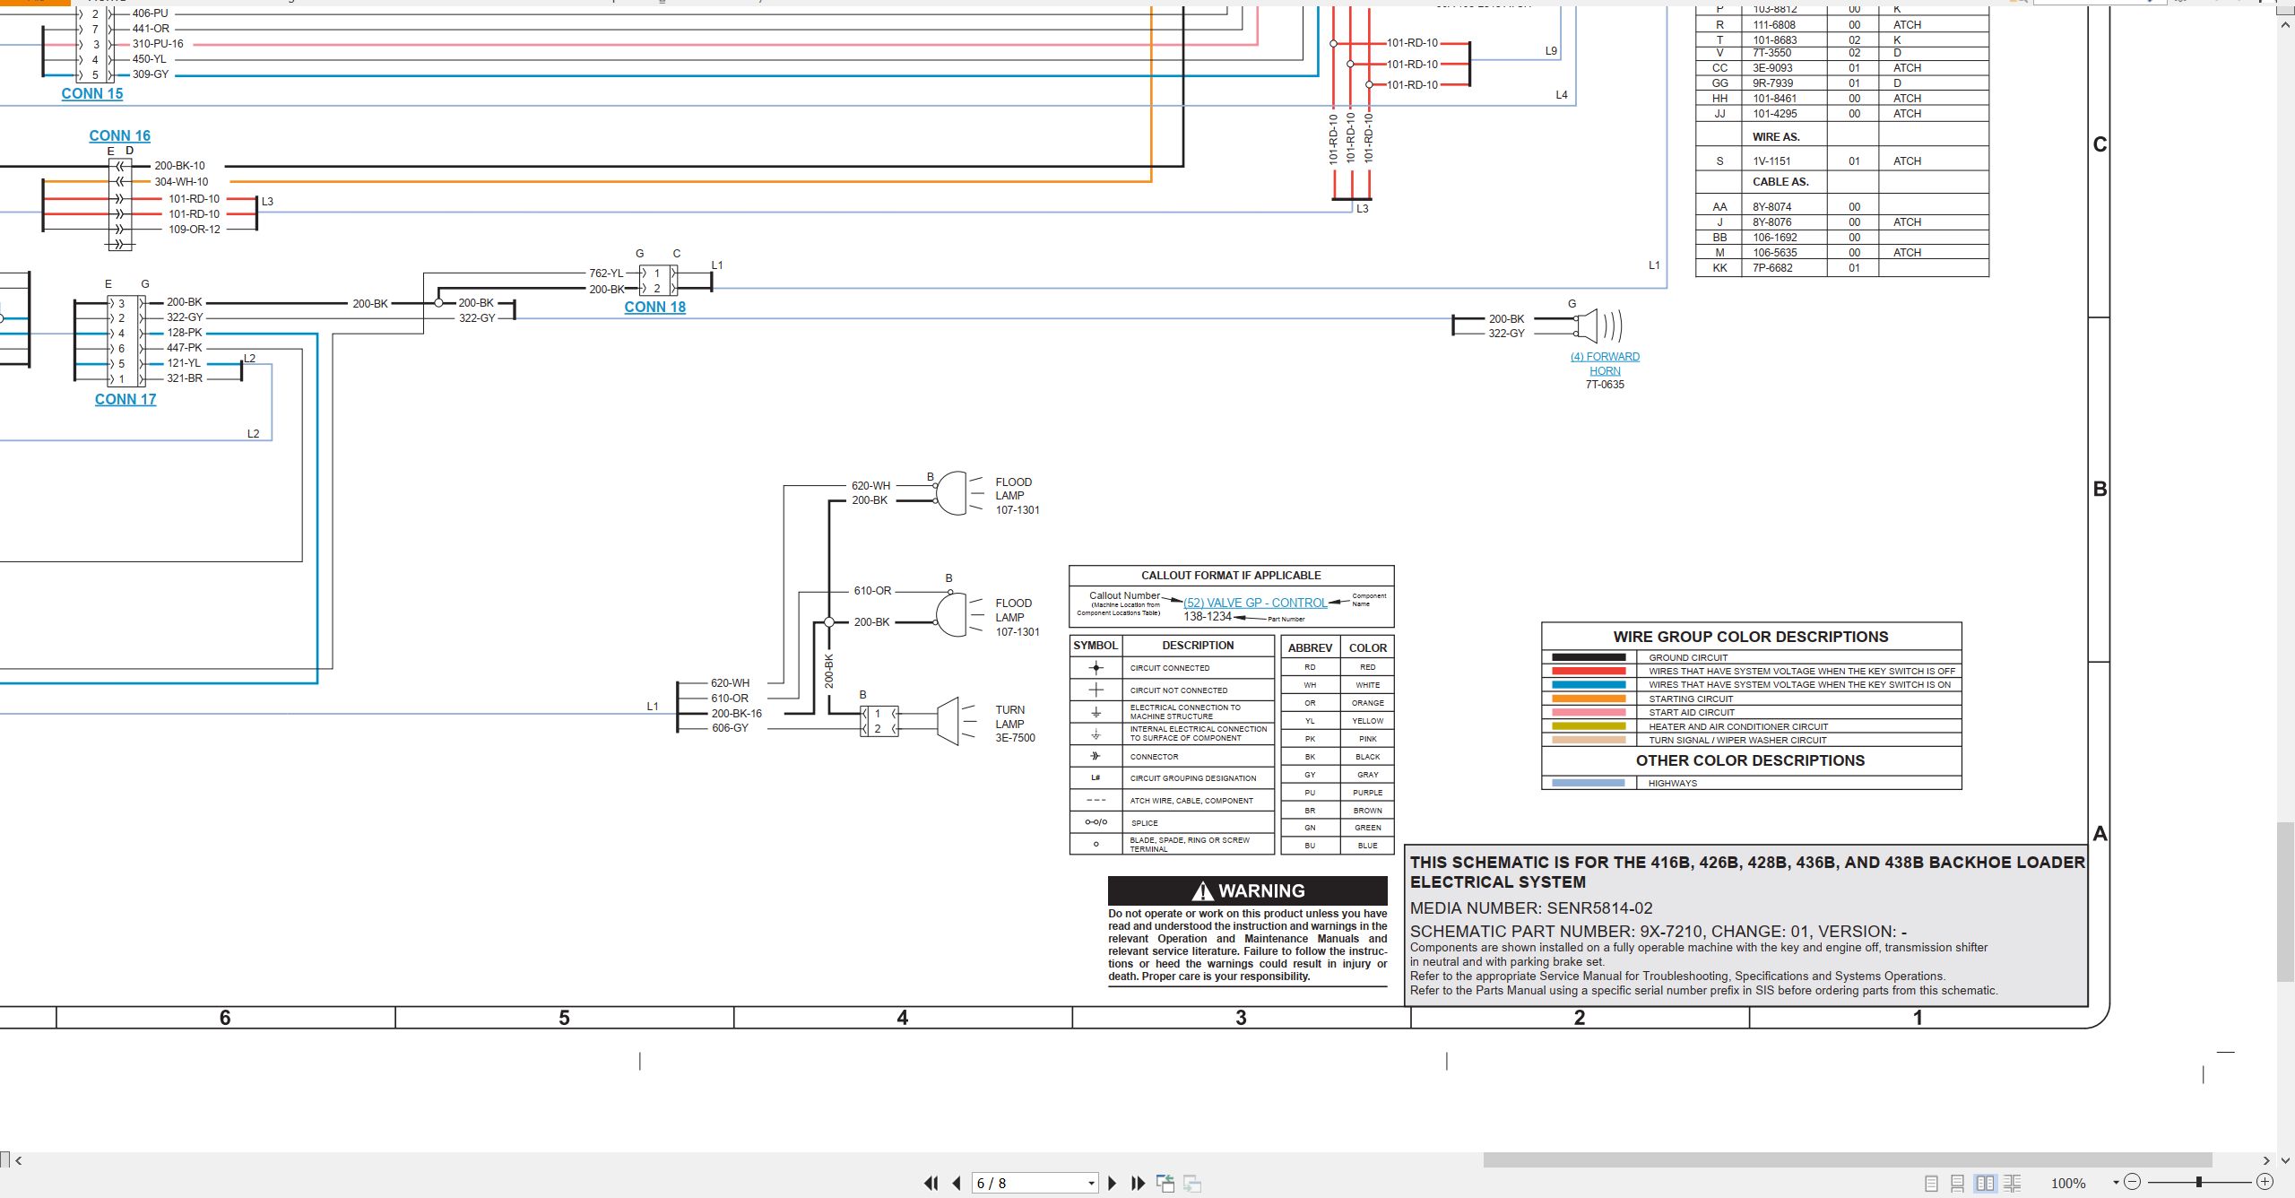Screen dimensions: 2295x1198
Task: Click the scroll up arrow
Action: point(2285,25)
